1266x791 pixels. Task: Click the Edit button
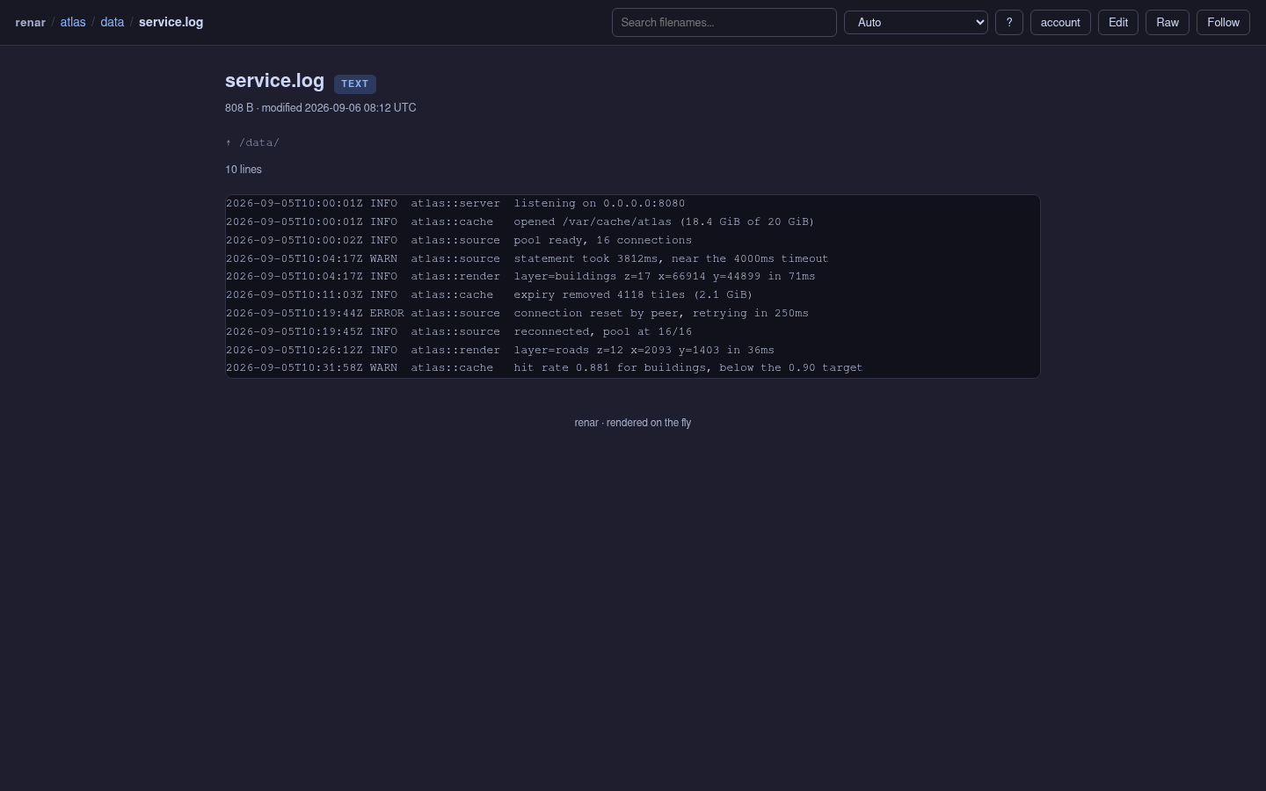[x=1118, y=22]
